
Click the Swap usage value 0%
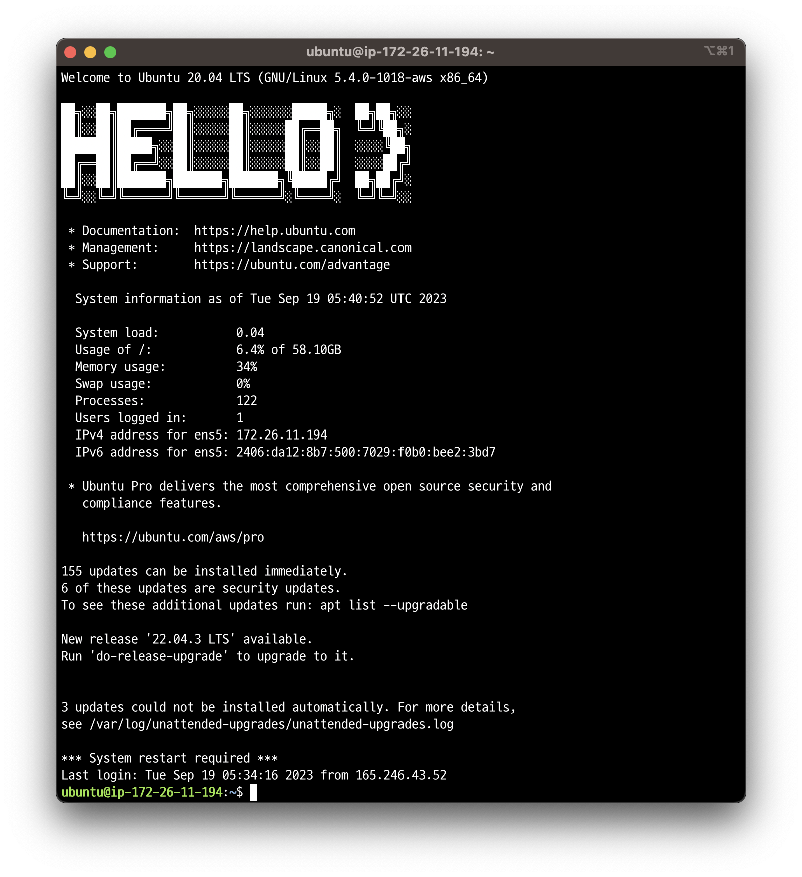243,384
